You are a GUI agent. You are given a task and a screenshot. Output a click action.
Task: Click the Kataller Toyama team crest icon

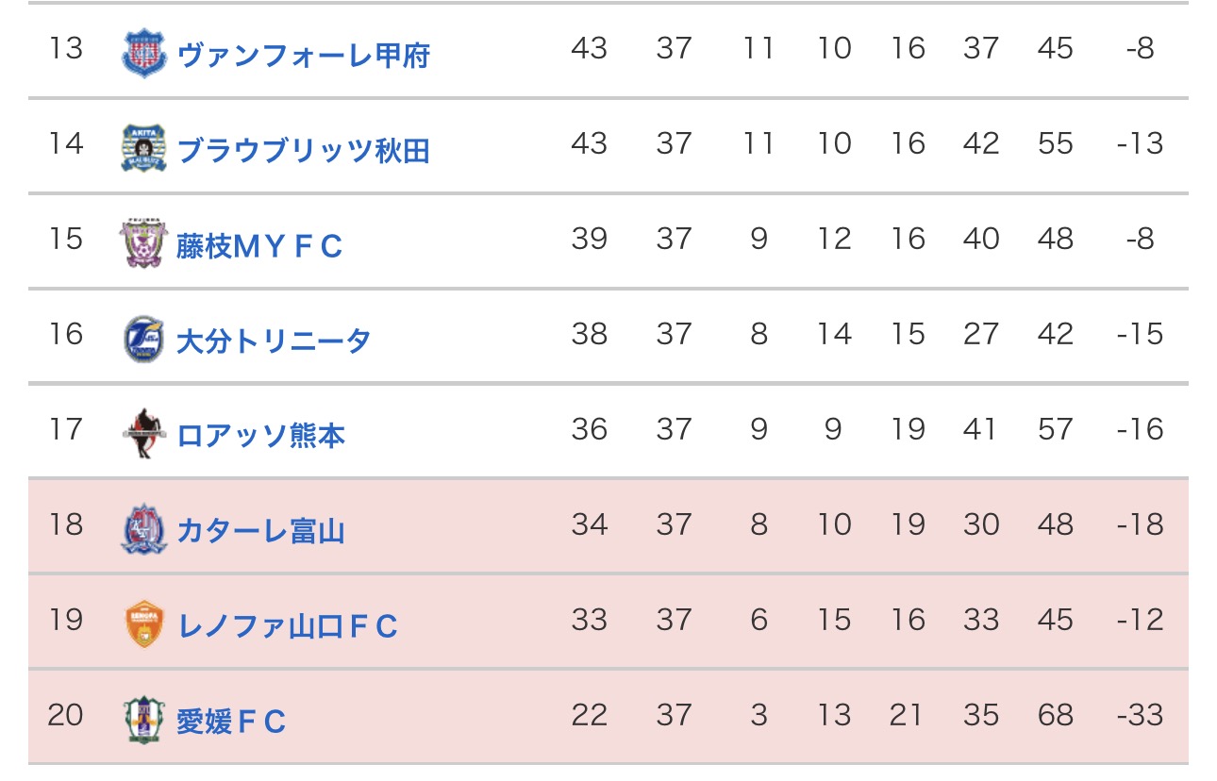pos(144,530)
